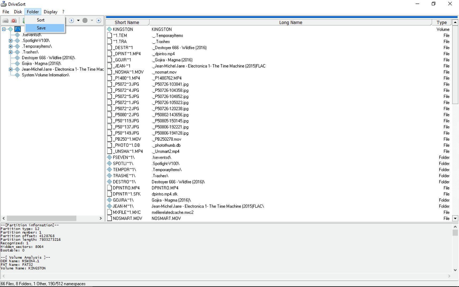Click the folder icon of TEMPOR~1\
459x287 pixels.
[x=109, y=170]
